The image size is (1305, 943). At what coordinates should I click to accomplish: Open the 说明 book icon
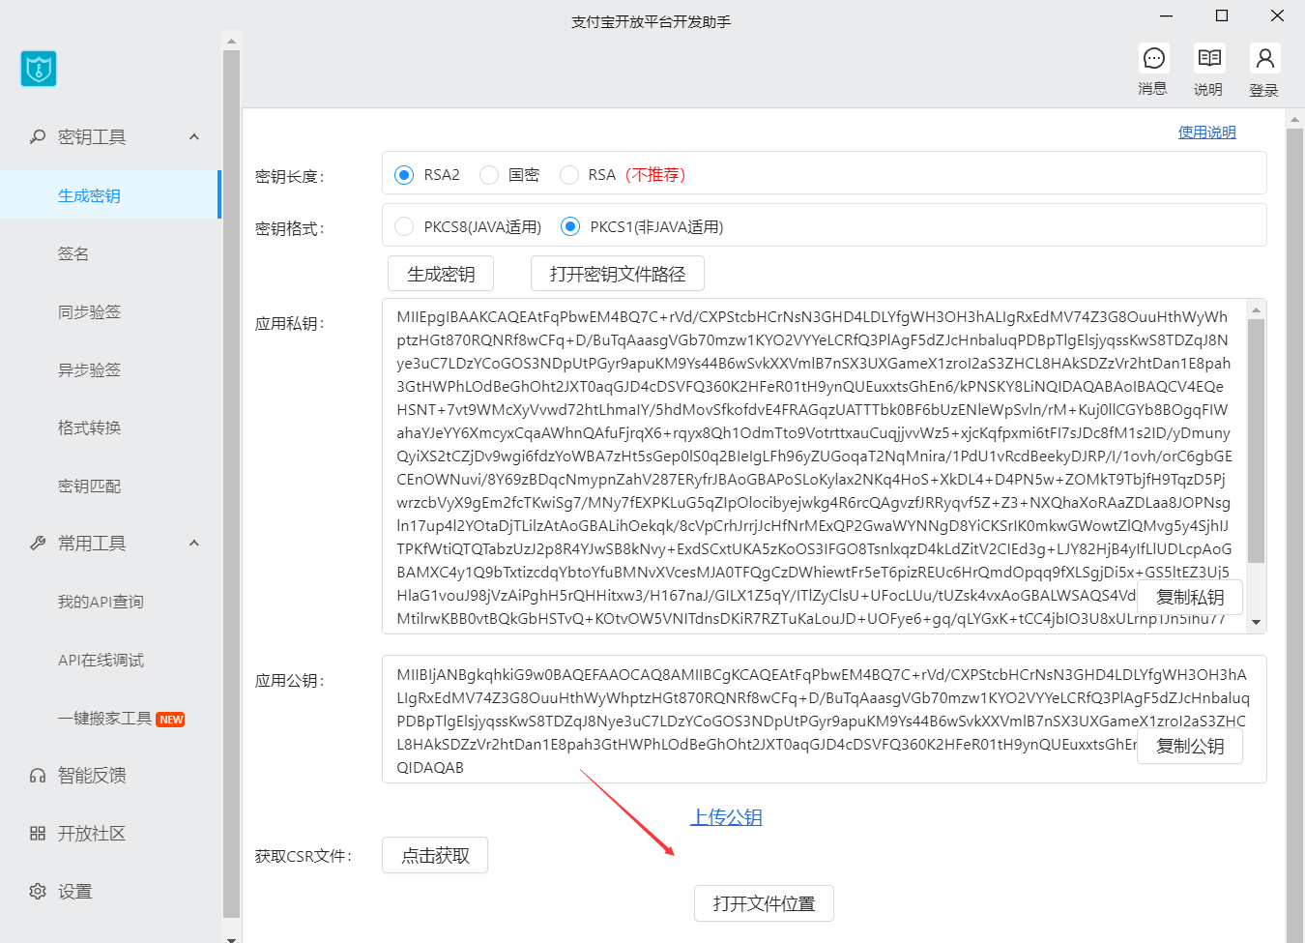(1208, 59)
